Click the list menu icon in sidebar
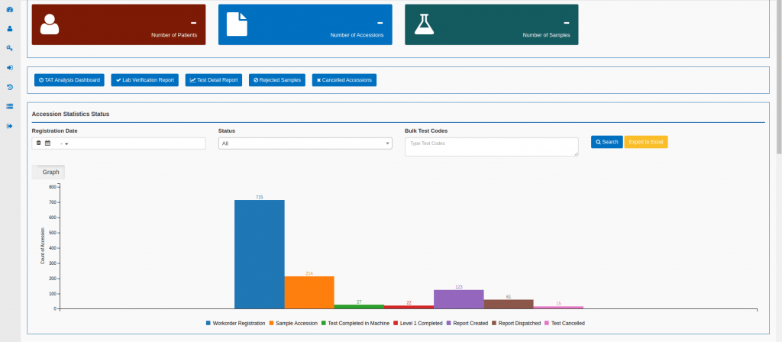The width and height of the screenshot is (782, 342). pos(10,106)
